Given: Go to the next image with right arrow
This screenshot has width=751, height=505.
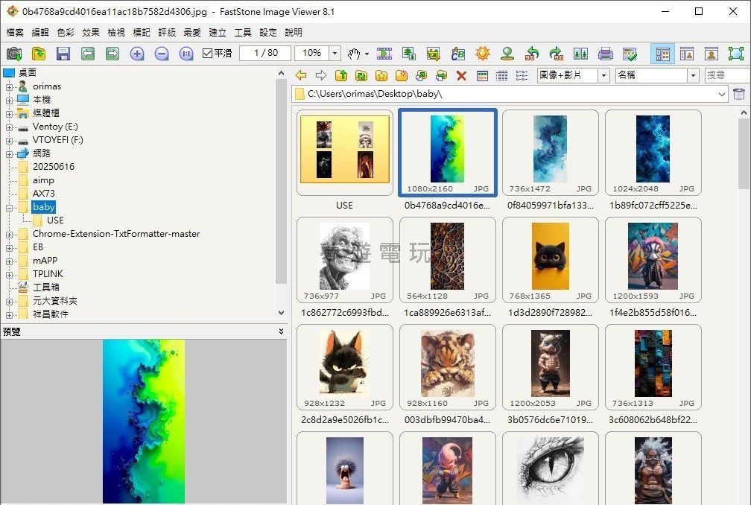Looking at the screenshot, I should (x=112, y=54).
